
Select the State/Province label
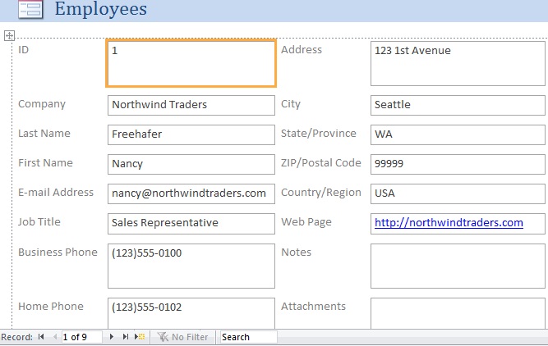pyautogui.click(x=319, y=134)
